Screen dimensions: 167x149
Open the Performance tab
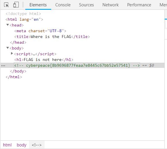coord(139,5)
